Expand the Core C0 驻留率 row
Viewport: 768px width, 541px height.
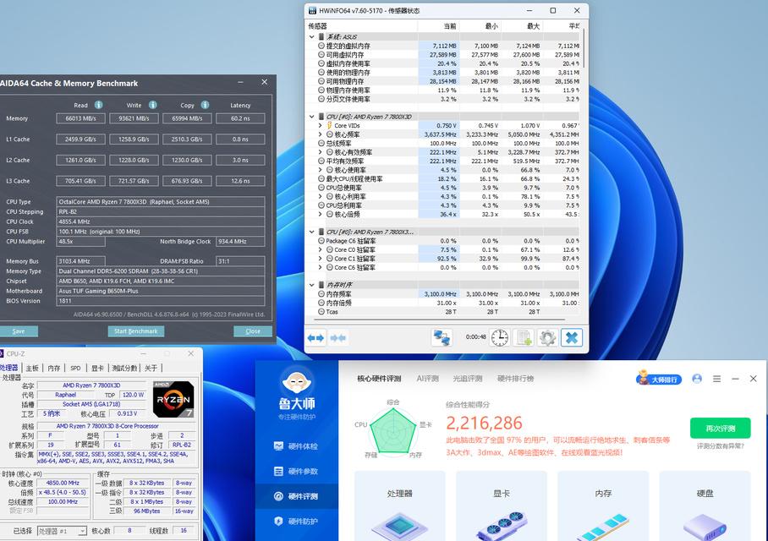pyautogui.click(x=321, y=249)
